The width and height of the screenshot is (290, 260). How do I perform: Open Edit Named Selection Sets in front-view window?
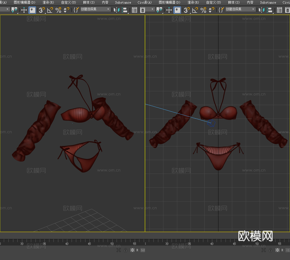[221, 10]
